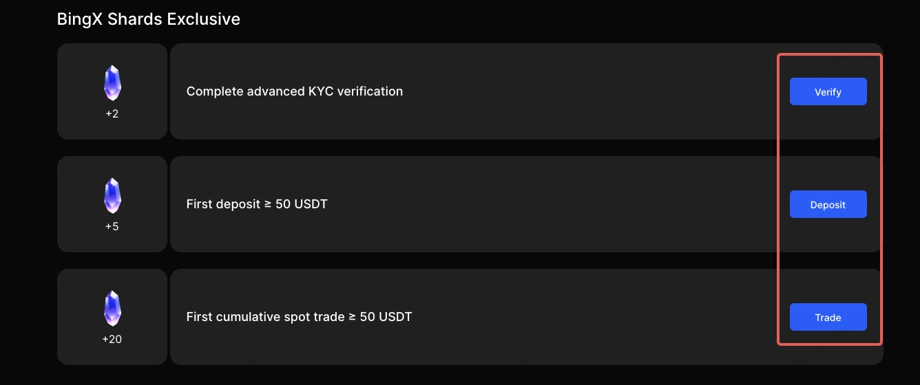The height and width of the screenshot is (385, 920).
Task: Click USDT in the spot trade task
Action: [x=395, y=317]
